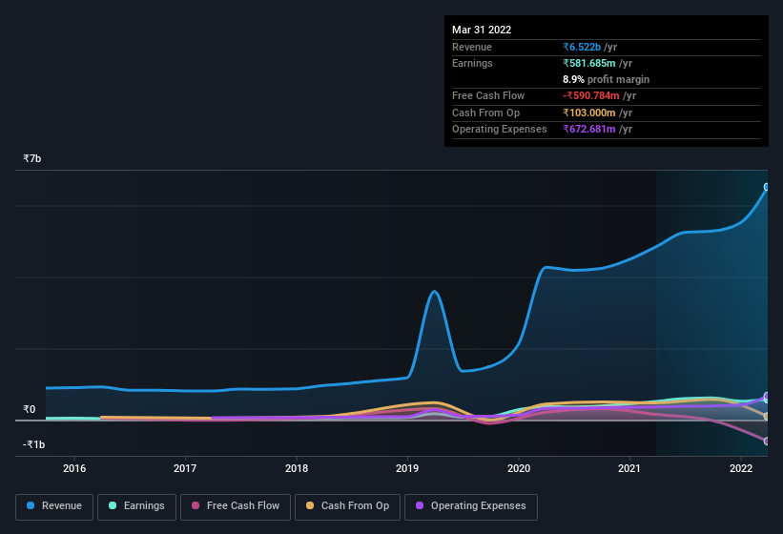Click the Operating Expenses label in the tooltip
The height and width of the screenshot is (534, 783).
(500, 129)
